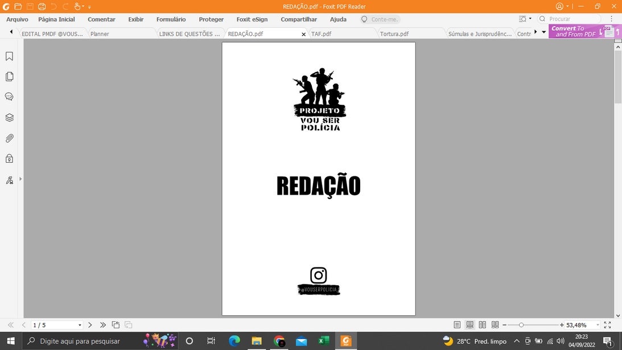Switch to continuous page view
The image size is (622, 350).
469,325
